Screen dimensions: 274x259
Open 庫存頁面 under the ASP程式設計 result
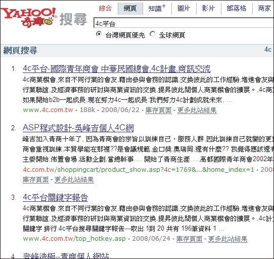(36, 179)
